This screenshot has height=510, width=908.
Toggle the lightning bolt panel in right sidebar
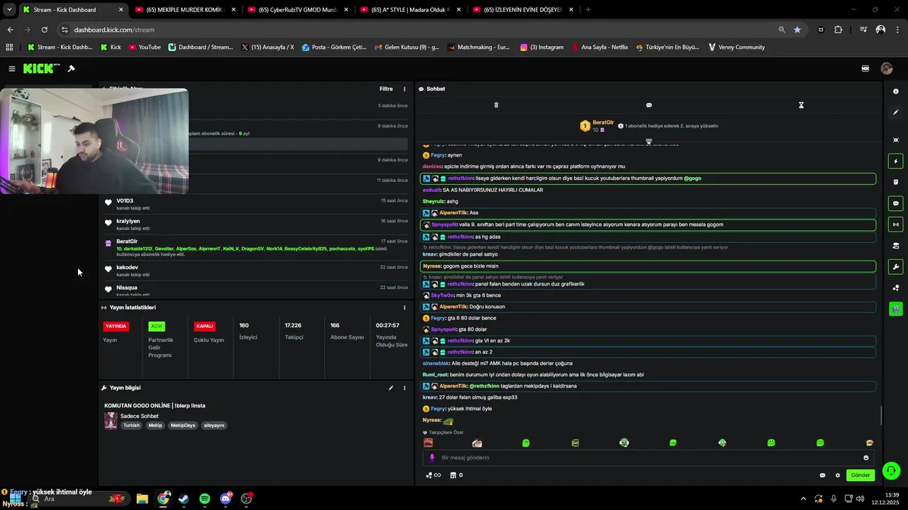click(x=895, y=161)
